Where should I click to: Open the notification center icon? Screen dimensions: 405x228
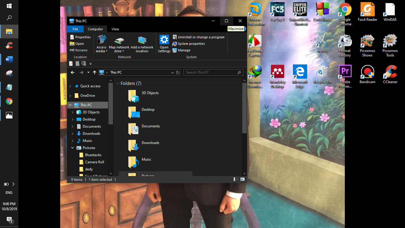click(x=9, y=220)
